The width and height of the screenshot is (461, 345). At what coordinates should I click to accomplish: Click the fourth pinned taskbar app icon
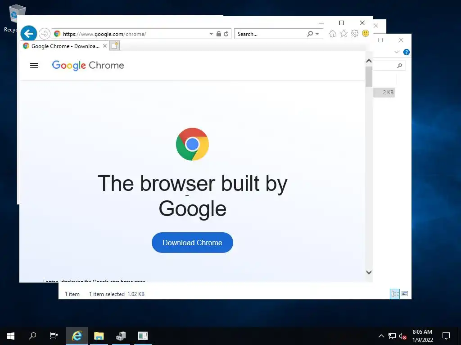(x=143, y=336)
